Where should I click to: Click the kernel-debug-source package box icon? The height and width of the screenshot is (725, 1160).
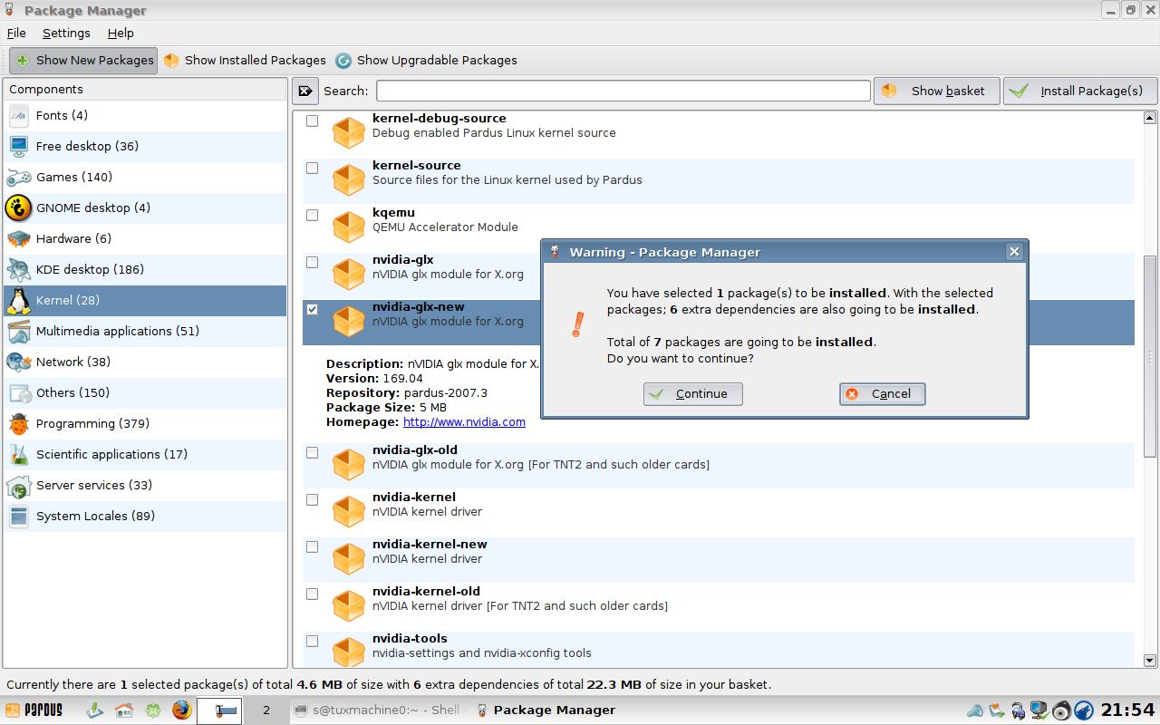349,132
